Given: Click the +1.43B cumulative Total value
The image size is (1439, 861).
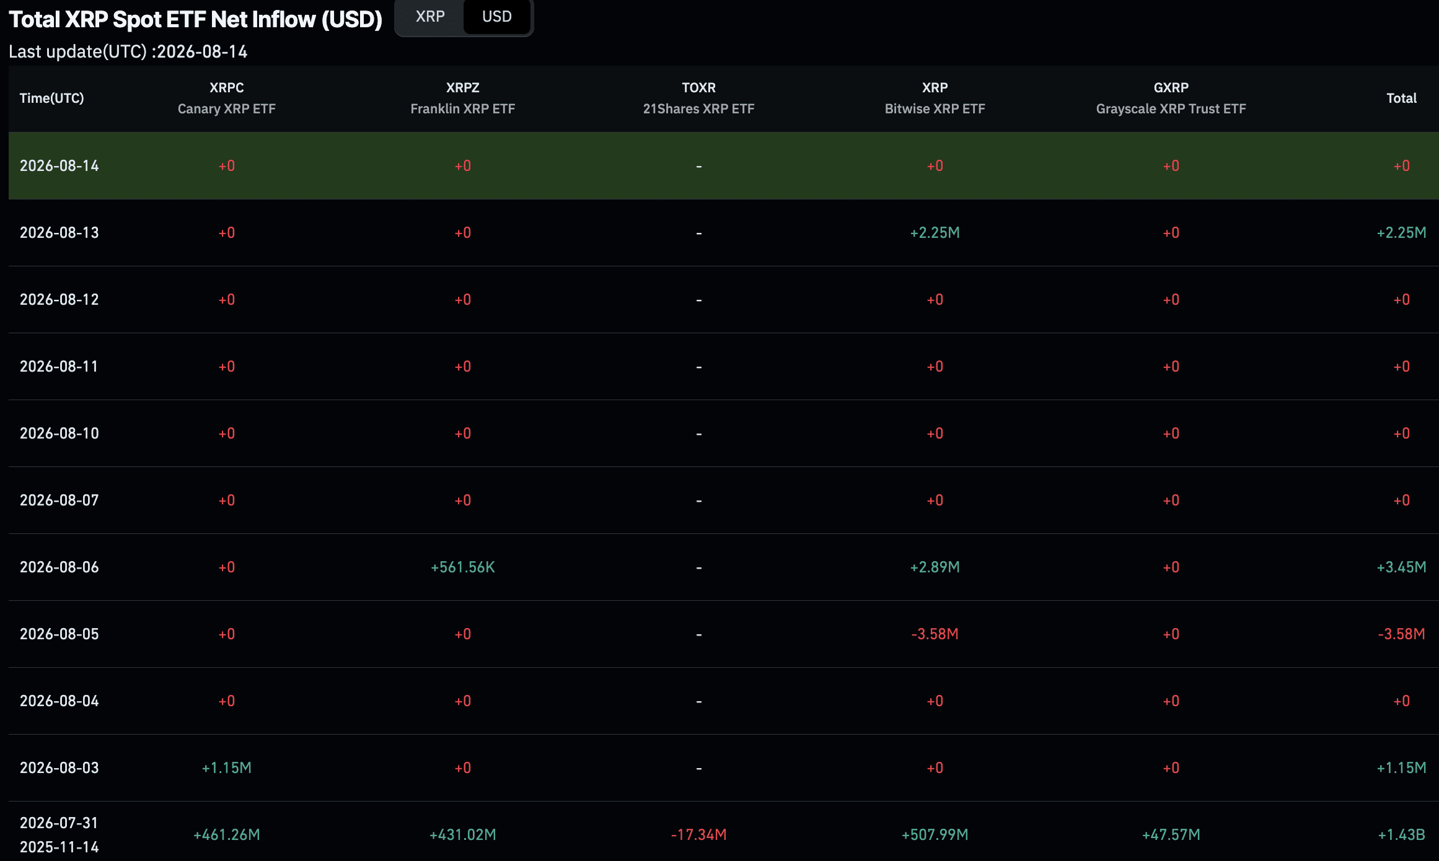Looking at the screenshot, I should [1402, 834].
